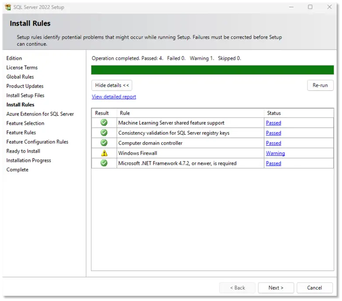This screenshot has width=342, height=301.
Task: Open the View detailed report link
Action: [x=114, y=97]
